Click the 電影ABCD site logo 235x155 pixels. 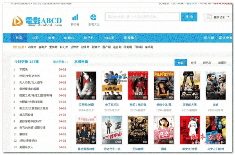(x=37, y=22)
